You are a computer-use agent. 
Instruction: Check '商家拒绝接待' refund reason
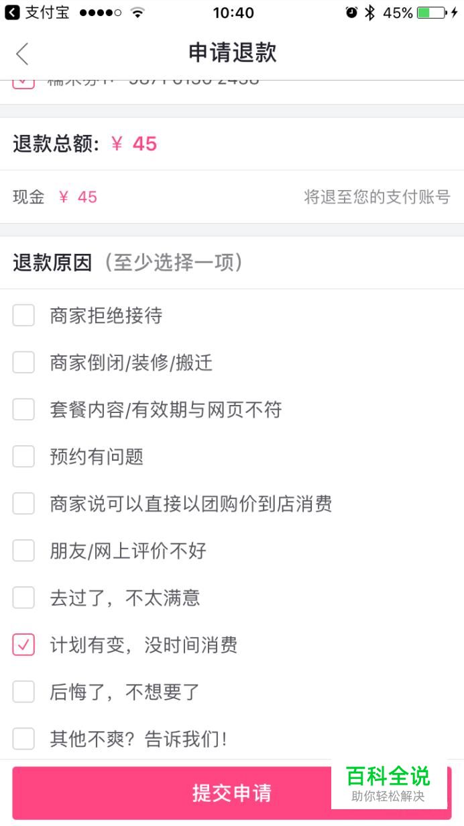click(23, 315)
